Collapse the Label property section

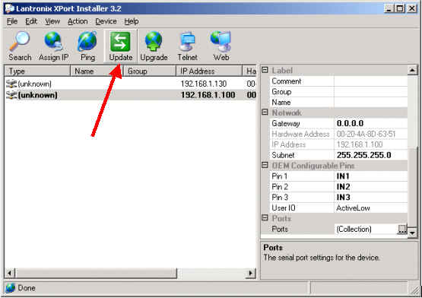click(x=265, y=70)
